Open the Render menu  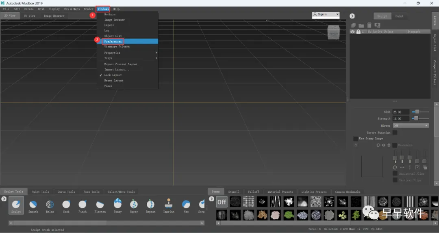(89, 9)
